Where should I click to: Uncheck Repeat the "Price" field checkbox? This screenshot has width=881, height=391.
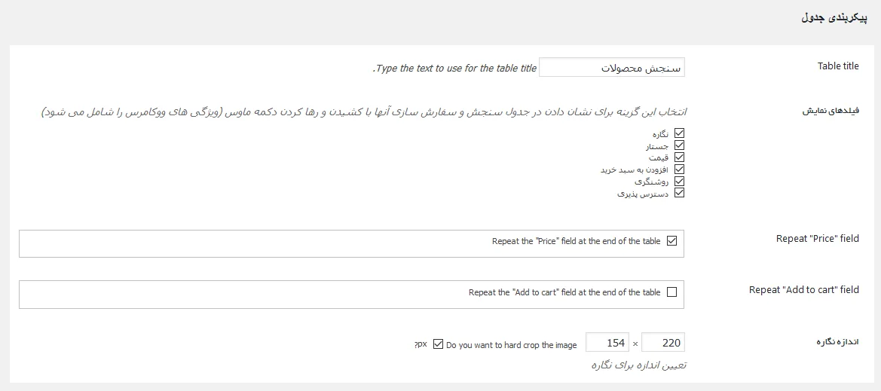(x=671, y=241)
